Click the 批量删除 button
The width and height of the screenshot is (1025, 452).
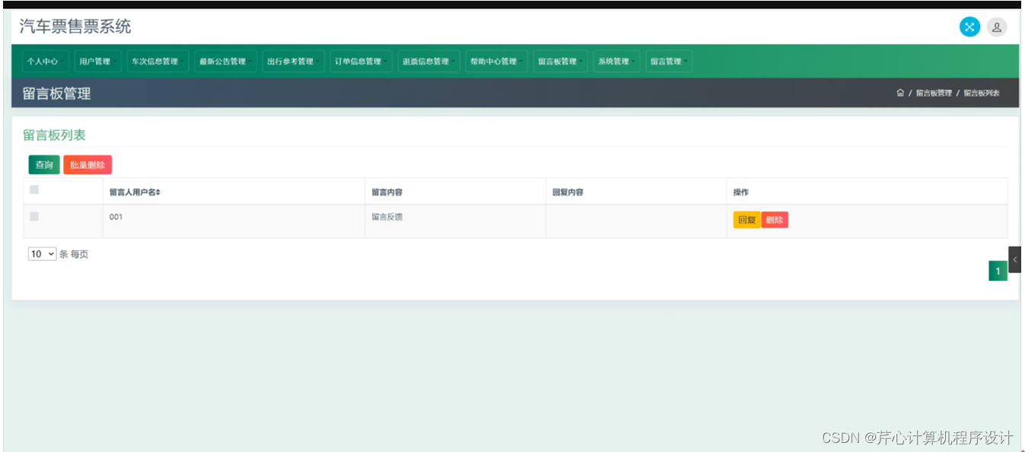(x=88, y=165)
